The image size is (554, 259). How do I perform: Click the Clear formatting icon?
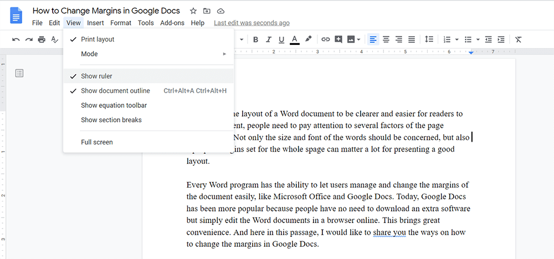coord(518,39)
